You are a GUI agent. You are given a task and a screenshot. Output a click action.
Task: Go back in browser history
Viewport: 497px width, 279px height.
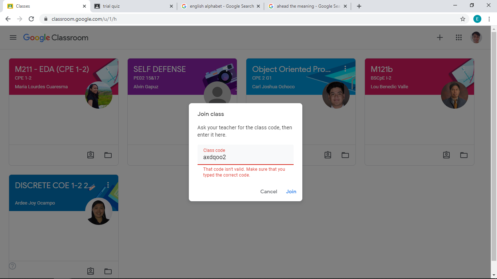(x=8, y=19)
